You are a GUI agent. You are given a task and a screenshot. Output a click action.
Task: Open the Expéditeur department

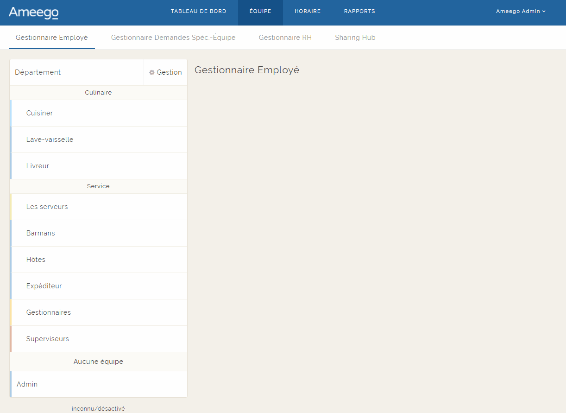(x=44, y=286)
